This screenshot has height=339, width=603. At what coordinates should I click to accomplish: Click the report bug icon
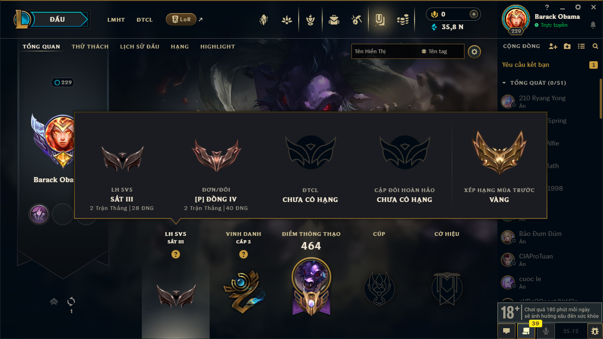[x=595, y=331]
